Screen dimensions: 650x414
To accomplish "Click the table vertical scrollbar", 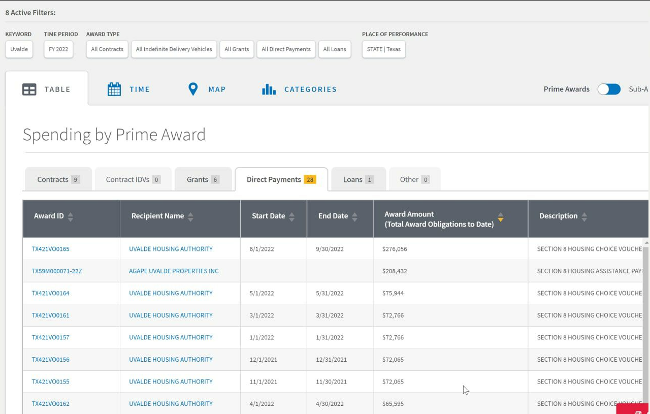I will coord(646,325).
